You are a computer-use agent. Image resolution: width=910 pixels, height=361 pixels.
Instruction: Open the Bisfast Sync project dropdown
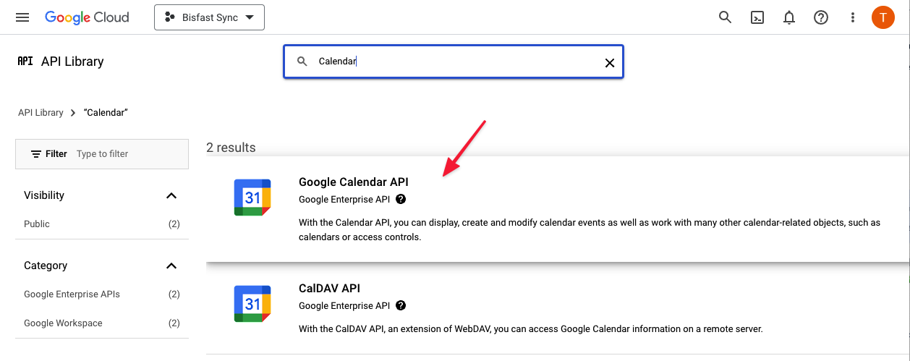tap(209, 17)
